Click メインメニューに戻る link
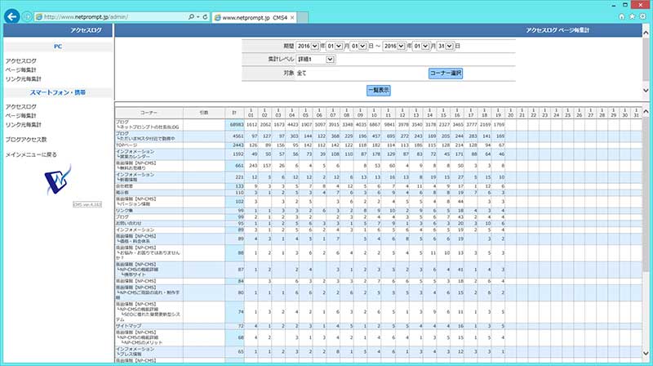This screenshot has height=366, width=653. coord(31,154)
